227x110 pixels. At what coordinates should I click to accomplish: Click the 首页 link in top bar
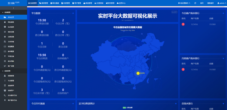202,3
